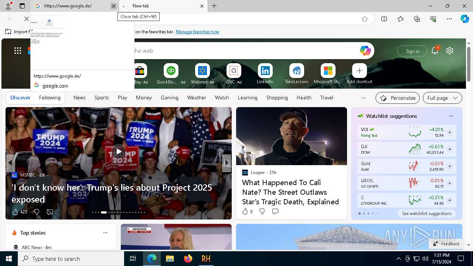Open the Edge profile icon
The image size is (473, 266).
point(8,6)
